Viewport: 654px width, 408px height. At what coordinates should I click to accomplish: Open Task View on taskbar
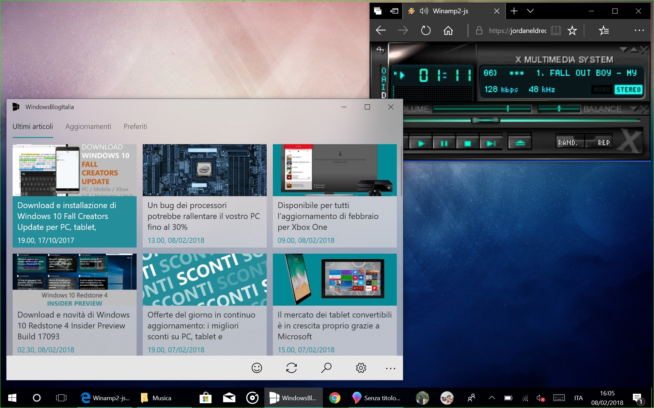61,398
